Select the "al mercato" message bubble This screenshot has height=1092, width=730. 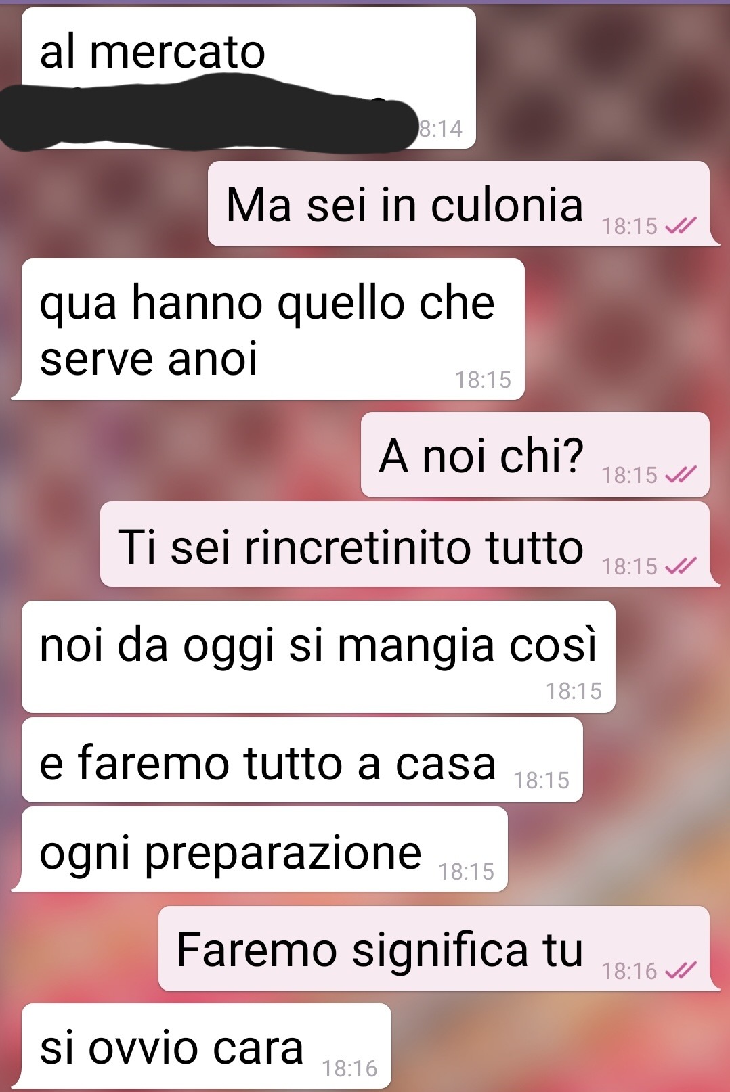coord(249,78)
